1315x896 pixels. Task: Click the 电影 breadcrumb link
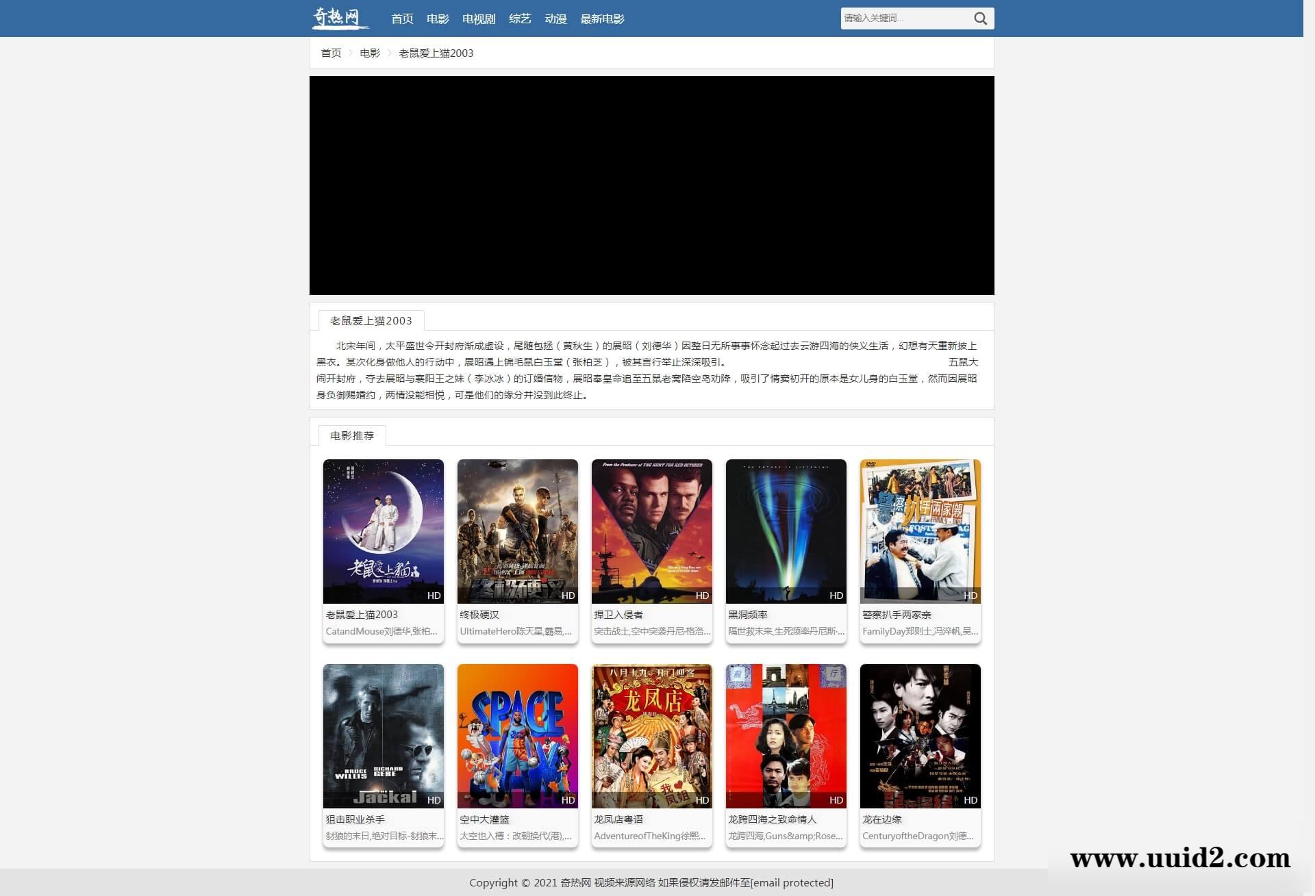(x=370, y=53)
